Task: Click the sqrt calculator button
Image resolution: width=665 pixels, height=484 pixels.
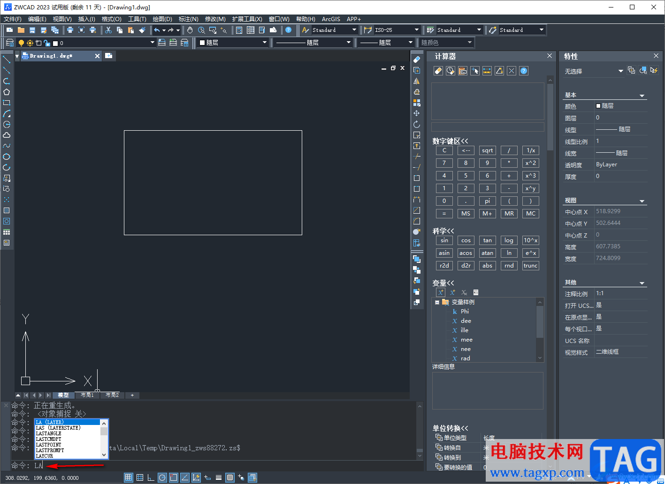Action: [x=487, y=150]
